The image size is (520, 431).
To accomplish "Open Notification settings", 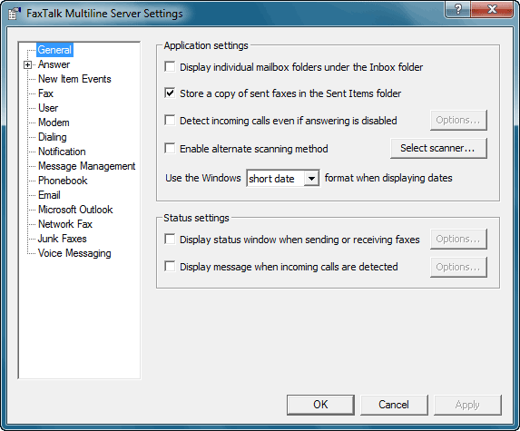I will (x=62, y=152).
